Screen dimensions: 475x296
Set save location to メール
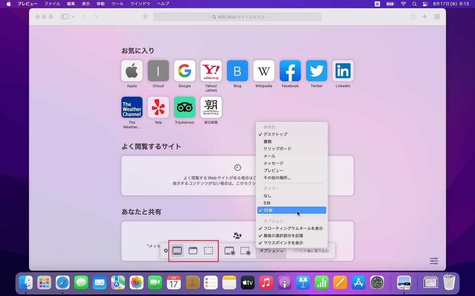(292, 156)
